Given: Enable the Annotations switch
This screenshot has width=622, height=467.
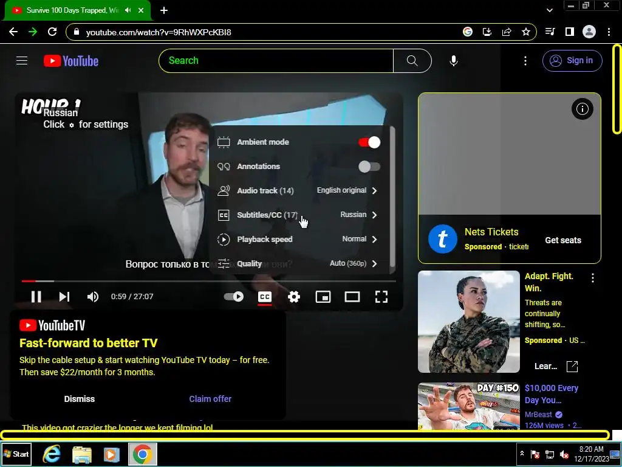Looking at the screenshot, I should click(369, 167).
